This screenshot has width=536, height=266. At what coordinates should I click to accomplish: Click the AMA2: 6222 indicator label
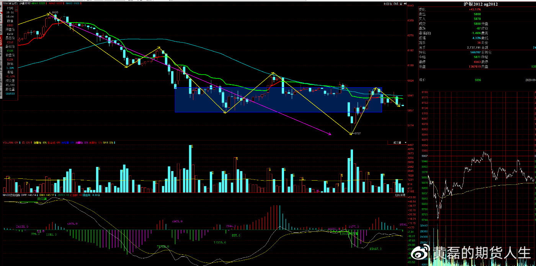click(56, 3)
